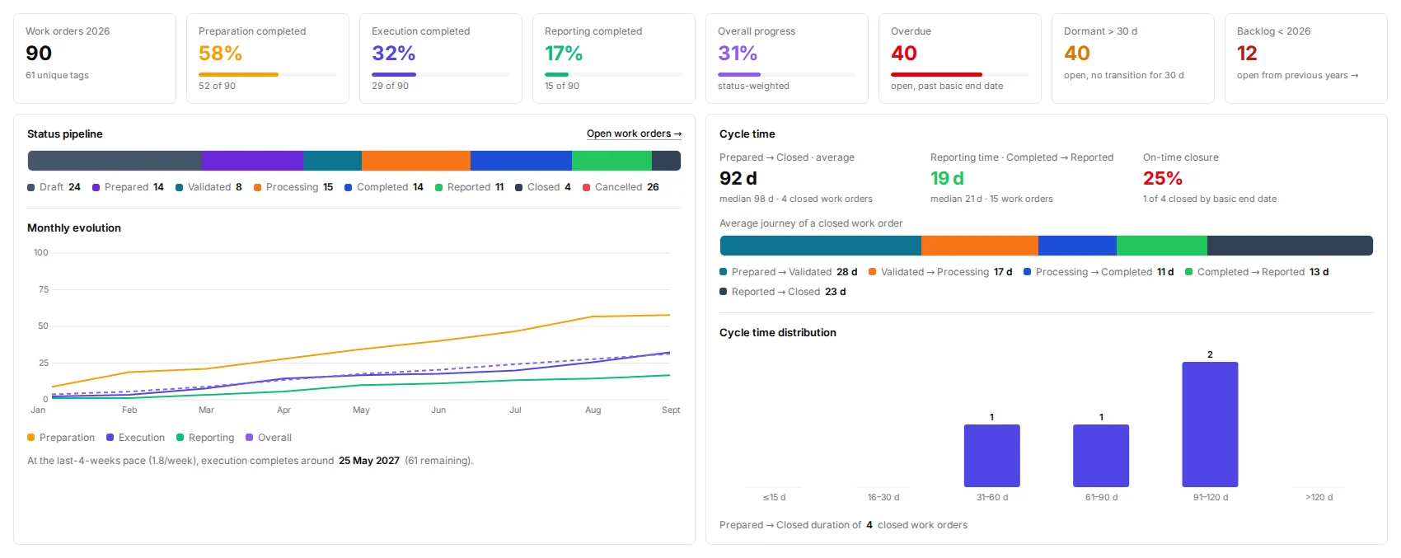Image resolution: width=1401 pixels, height=558 pixels.
Task: Click the Overall progress status-weighted bar
Action: [787, 74]
